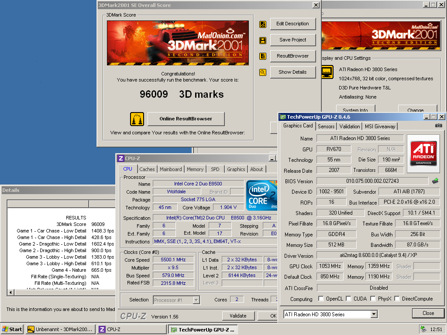Open the MSI Giveaway tab in GPU-Z

click(380, 126)
